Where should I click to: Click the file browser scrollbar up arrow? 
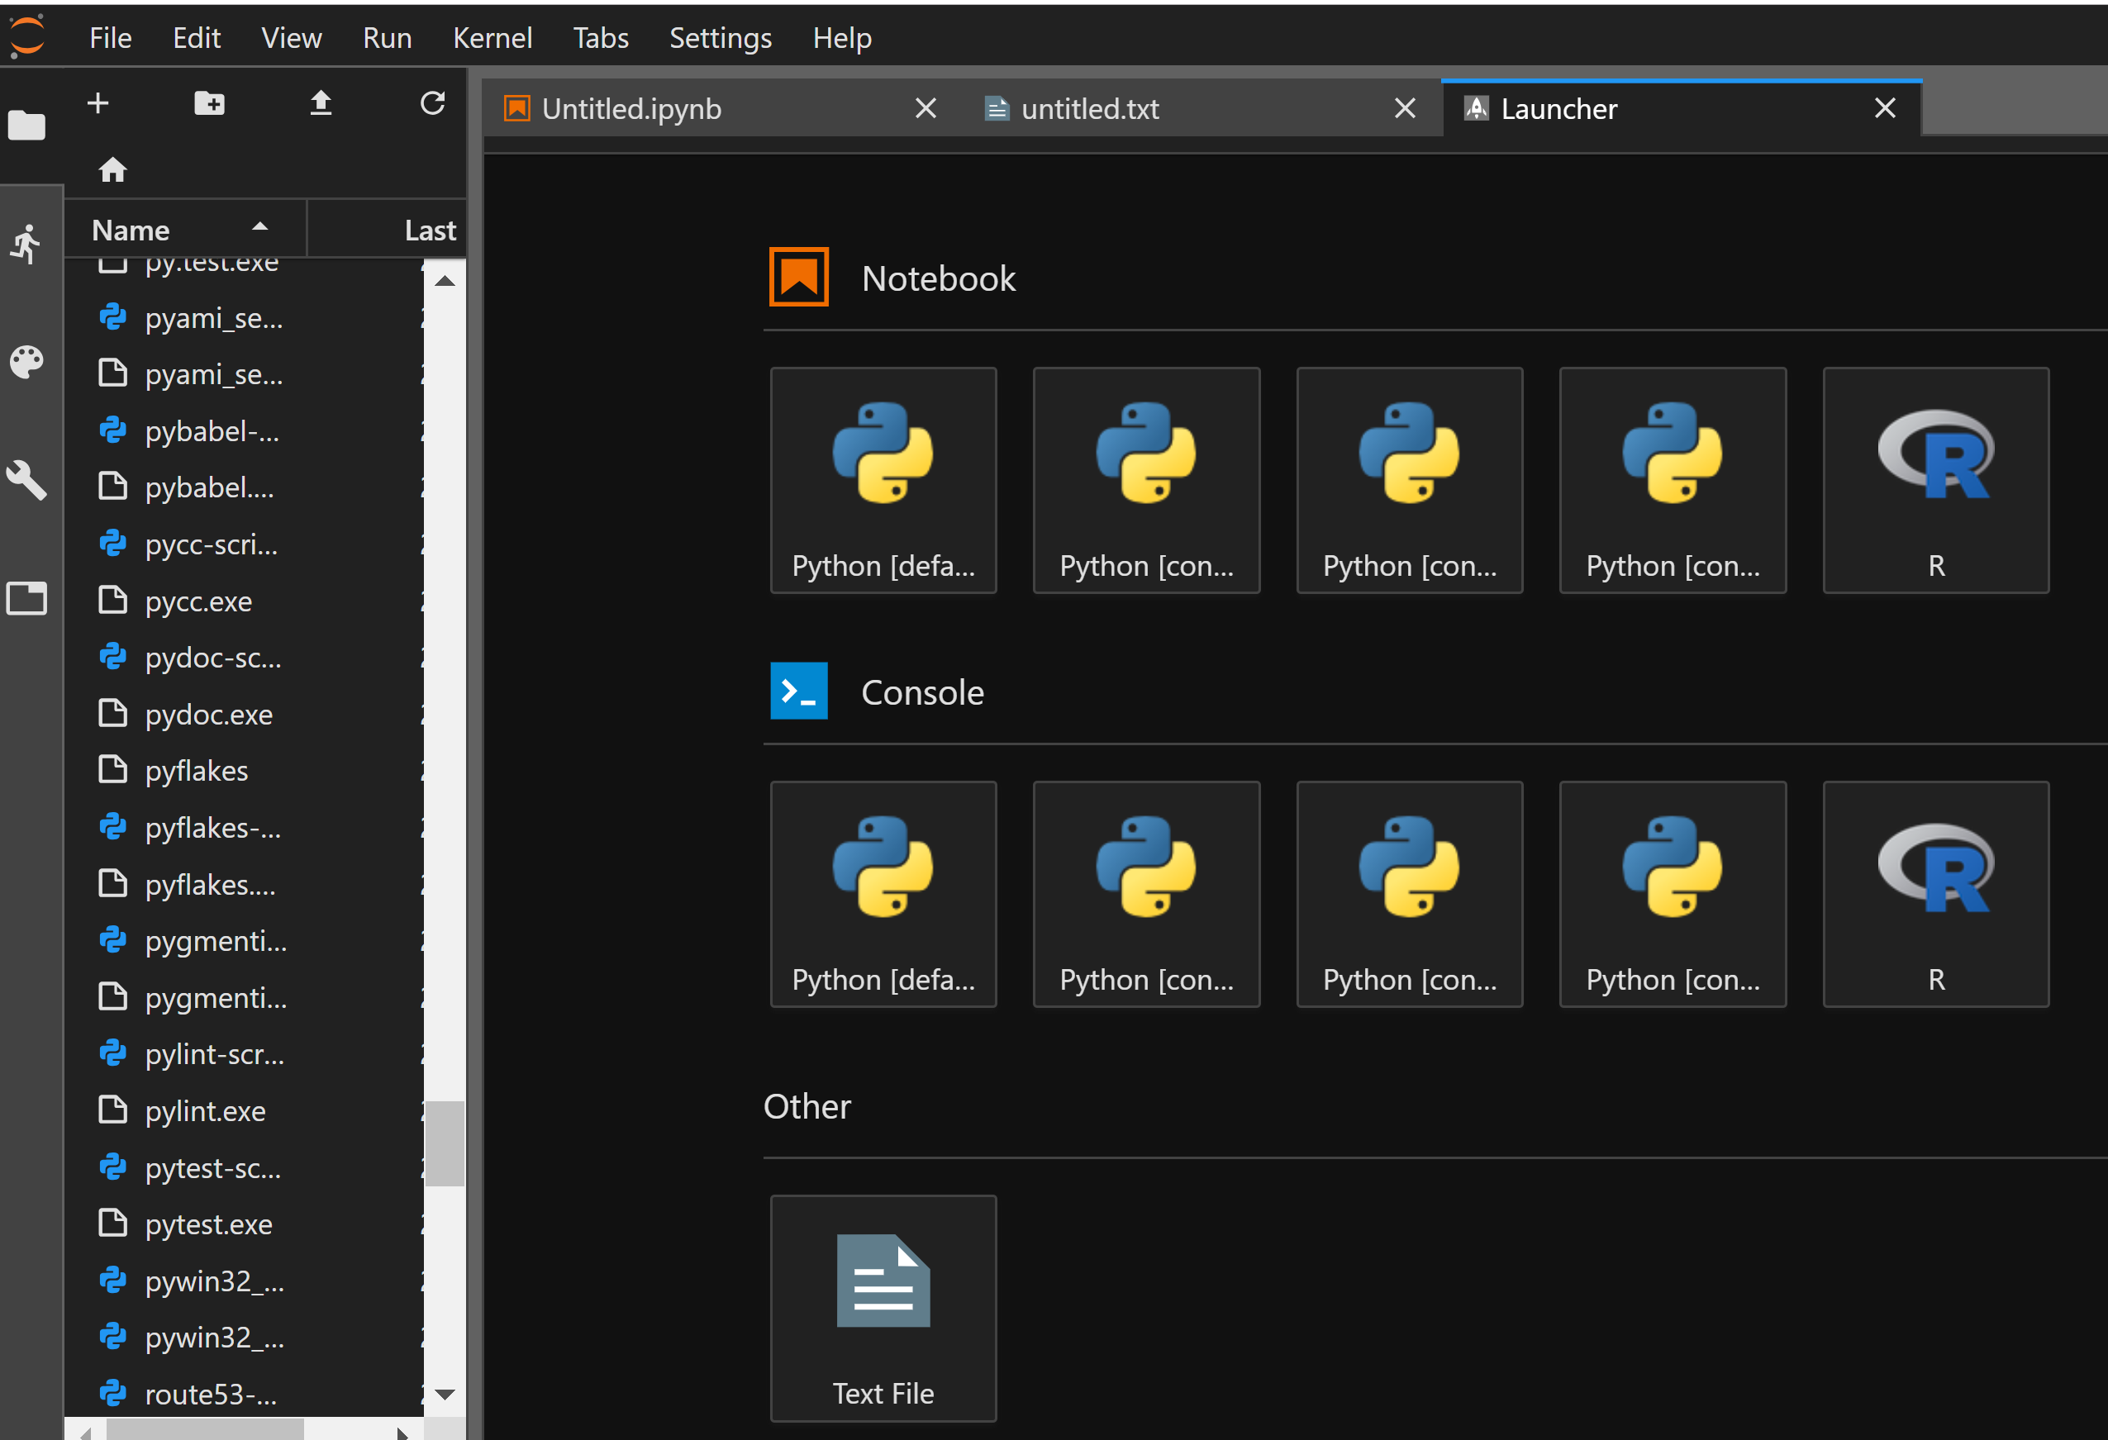click(x=444, y=280)
